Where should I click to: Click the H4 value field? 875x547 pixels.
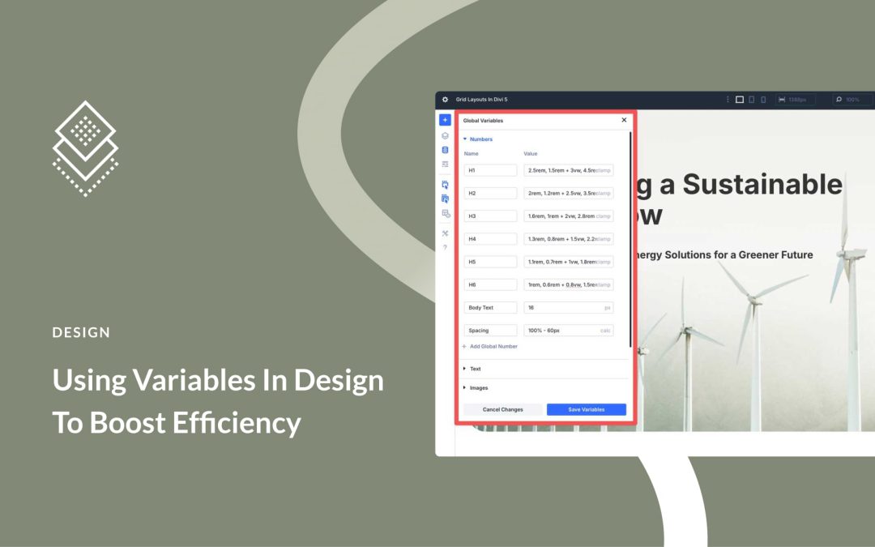569,239
